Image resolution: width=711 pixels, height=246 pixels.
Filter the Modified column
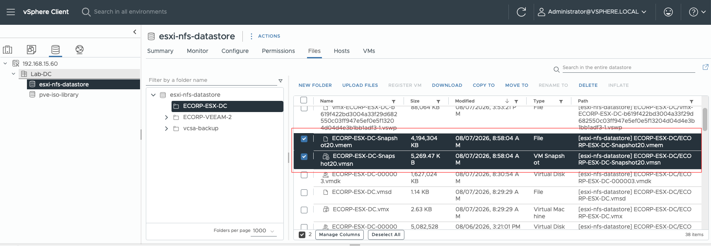[x=516, y=101]
